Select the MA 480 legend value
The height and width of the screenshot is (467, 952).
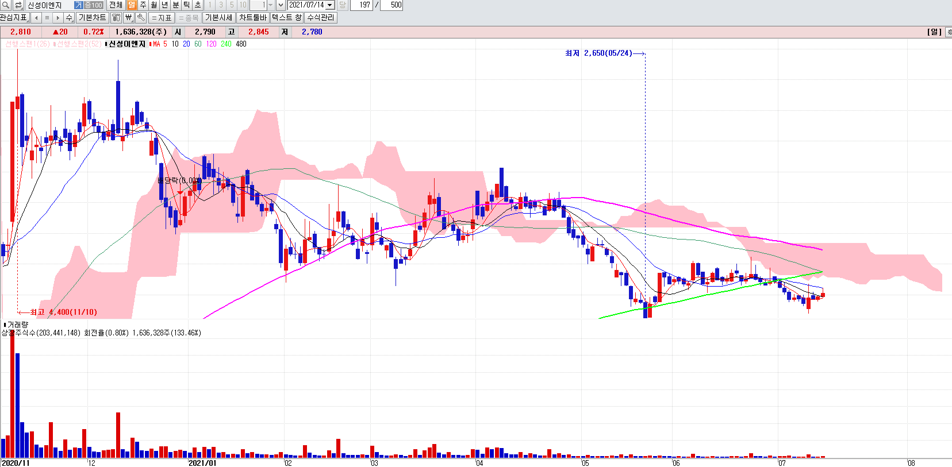click(241, 44)
